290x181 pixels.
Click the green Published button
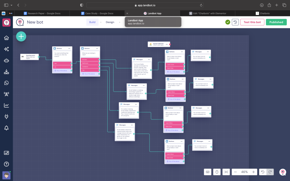coord(276,22)
